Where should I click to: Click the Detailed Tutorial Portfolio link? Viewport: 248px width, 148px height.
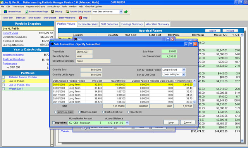click(23, 77)
